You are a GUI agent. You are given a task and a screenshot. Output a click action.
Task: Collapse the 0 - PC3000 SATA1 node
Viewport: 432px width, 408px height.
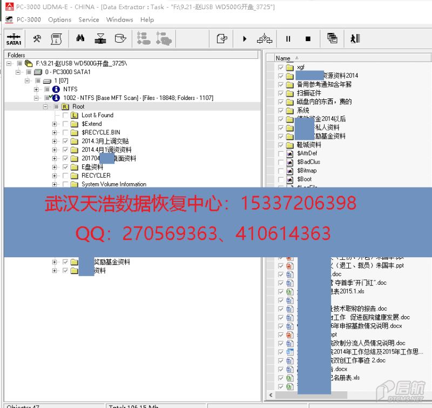coord(18,72)
